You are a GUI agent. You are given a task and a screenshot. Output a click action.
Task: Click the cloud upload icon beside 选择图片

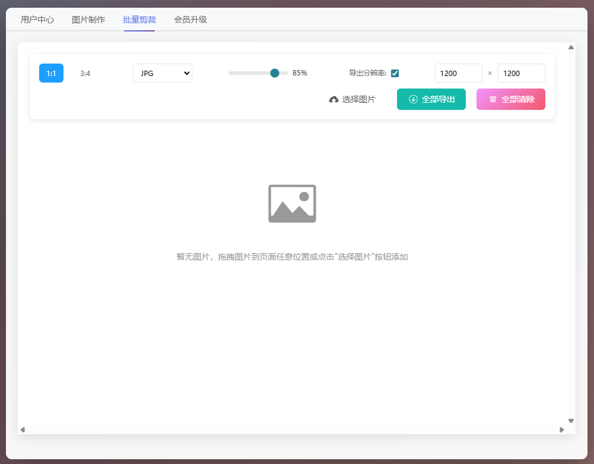(334, 99)
